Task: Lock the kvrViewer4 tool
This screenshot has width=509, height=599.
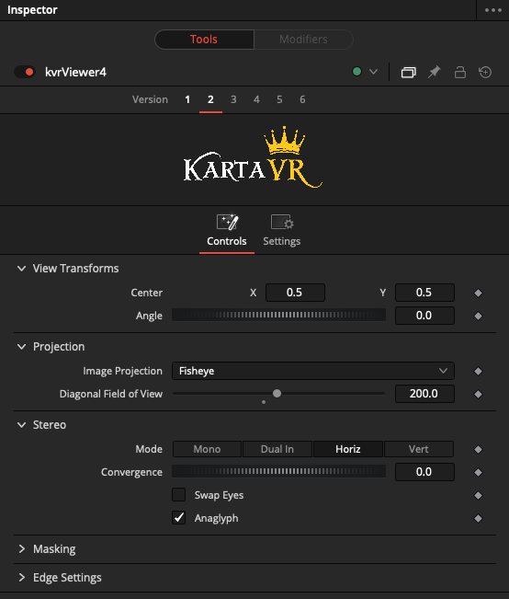Action: 460,72
